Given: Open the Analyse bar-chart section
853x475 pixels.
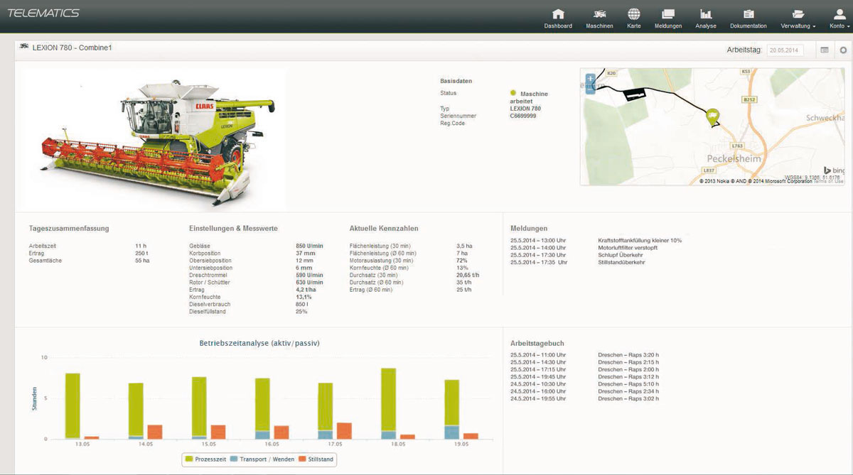Looking at the screenshot, I should coord(706,18).
